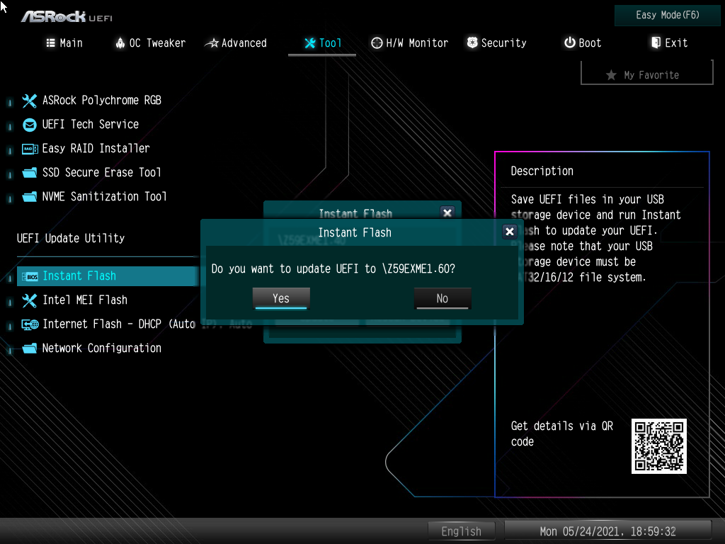Image resolution: width=725 pixels, height=544 pixels.
Task: Click the Security shield icon
Action: click(x=472, y=42)
